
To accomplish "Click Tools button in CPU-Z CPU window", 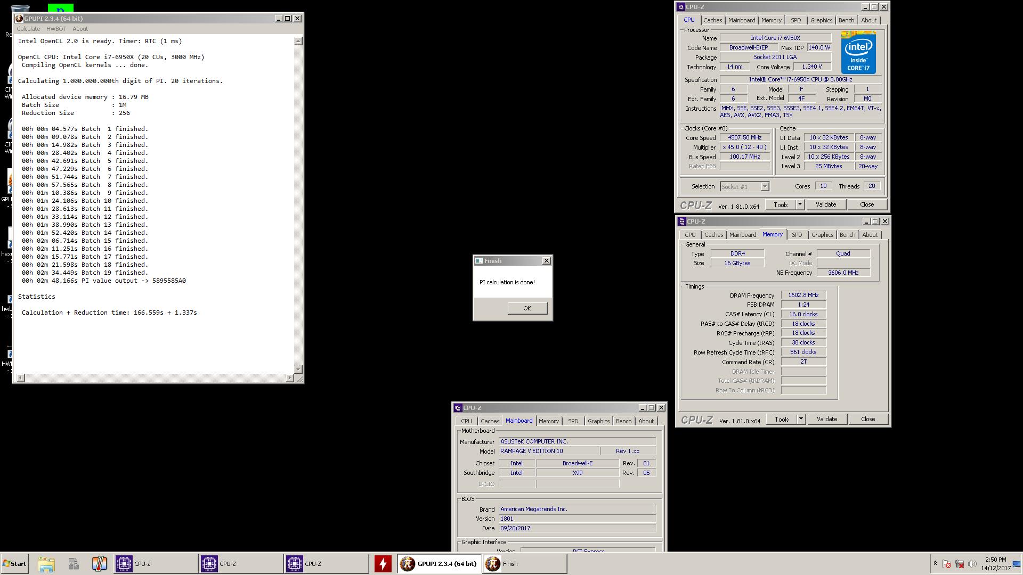I will (781, 204).
